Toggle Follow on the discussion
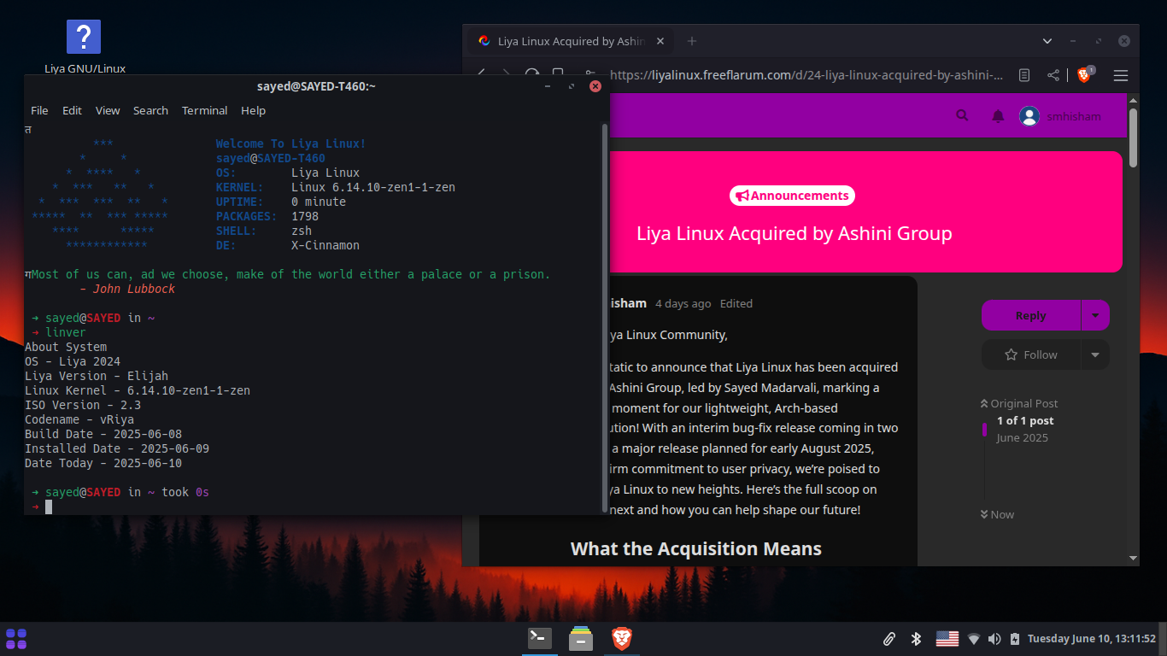1167x656 pixels. click(x=1032, y=354)
